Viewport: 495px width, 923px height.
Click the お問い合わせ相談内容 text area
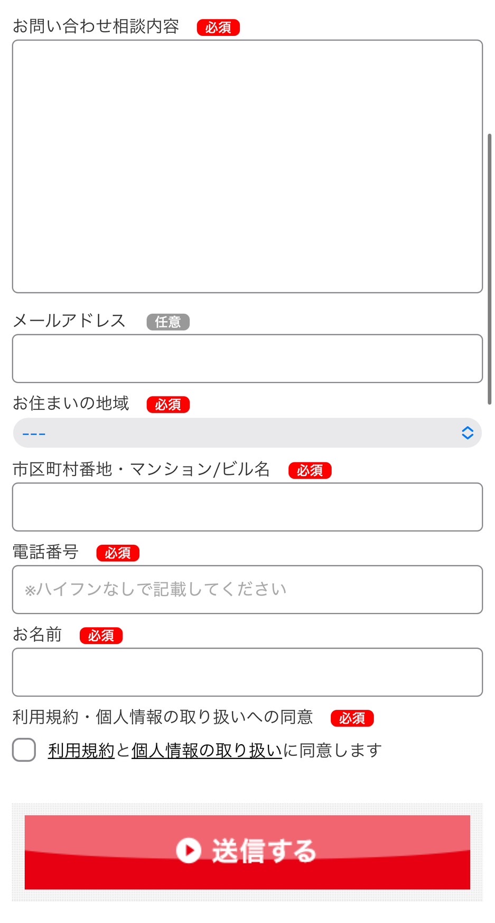(247, 166)
